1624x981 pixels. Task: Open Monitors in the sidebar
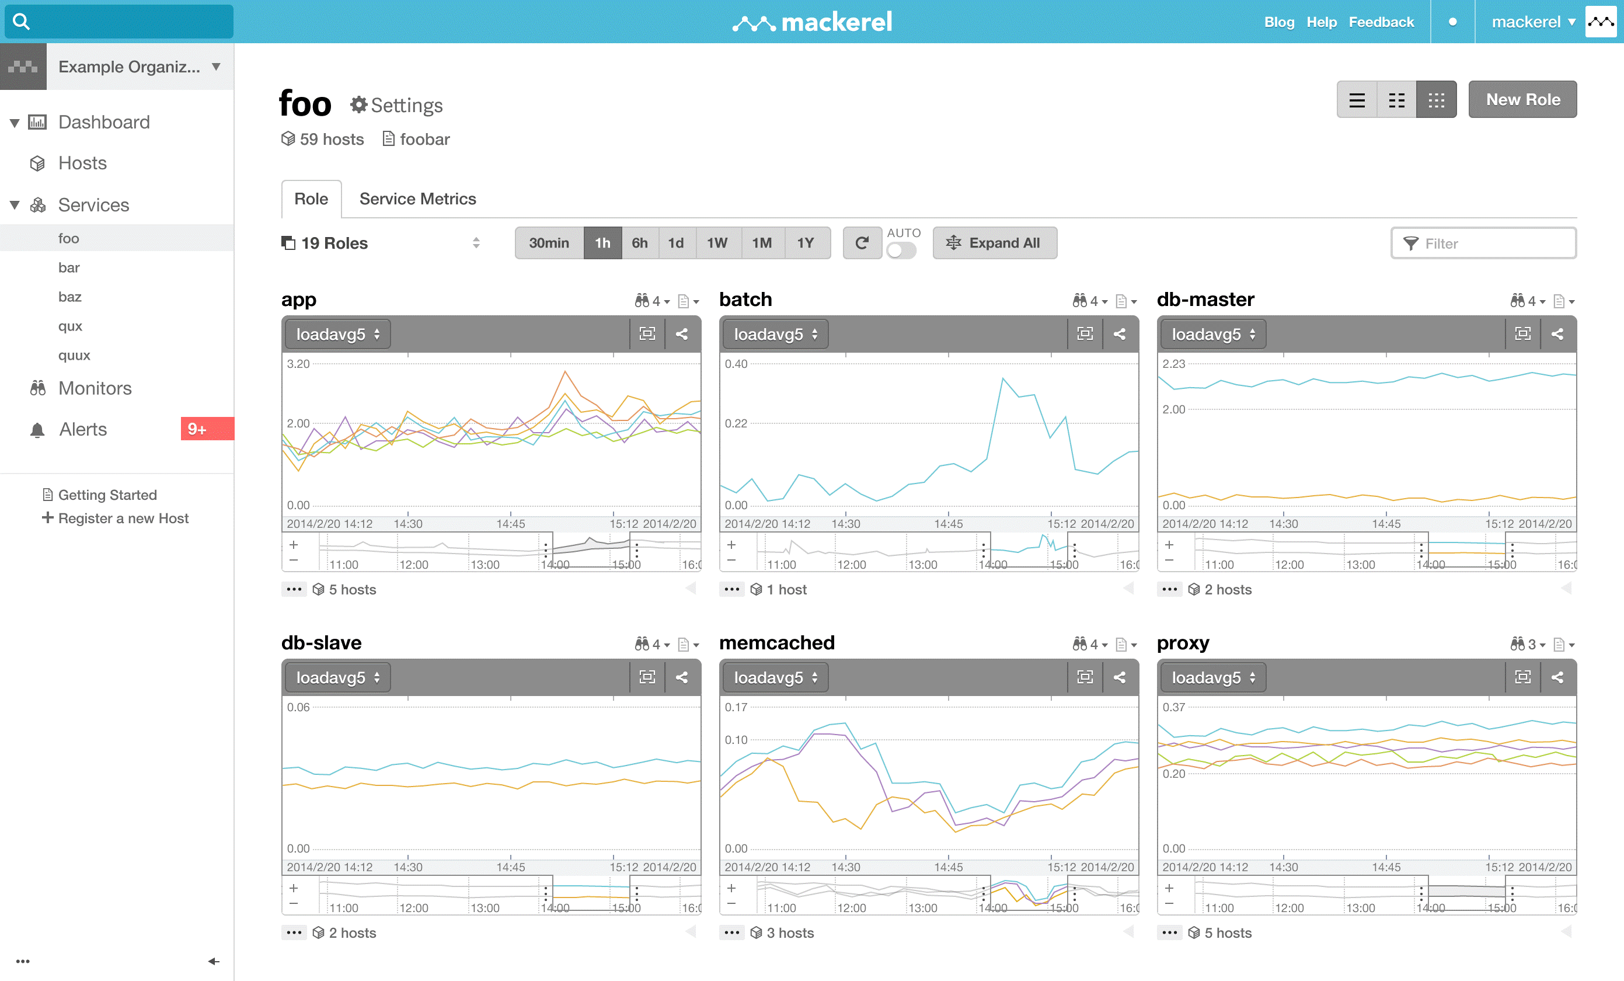point(95,388)
